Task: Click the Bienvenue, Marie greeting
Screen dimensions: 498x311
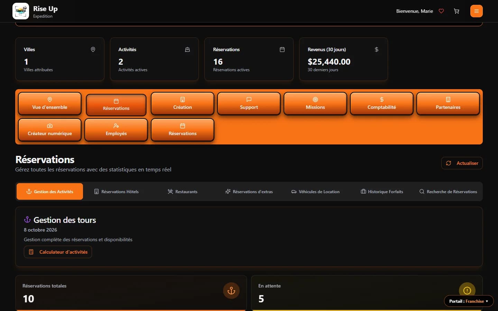Action: (415, 11)
